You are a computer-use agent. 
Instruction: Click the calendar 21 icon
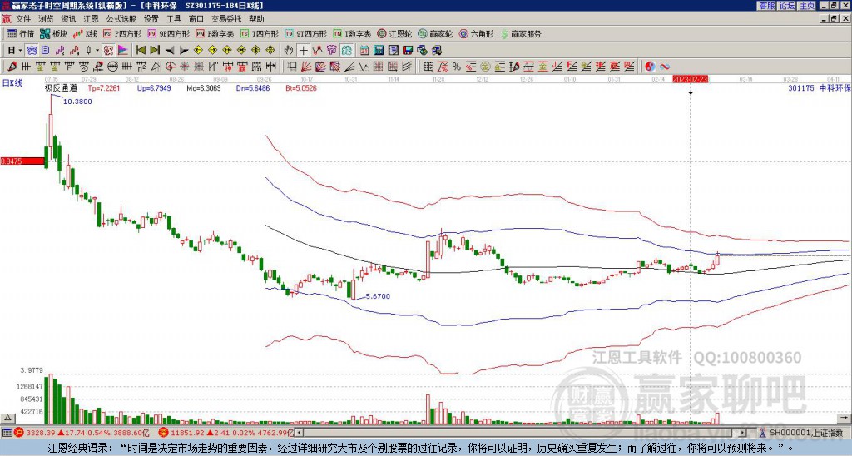364,51
